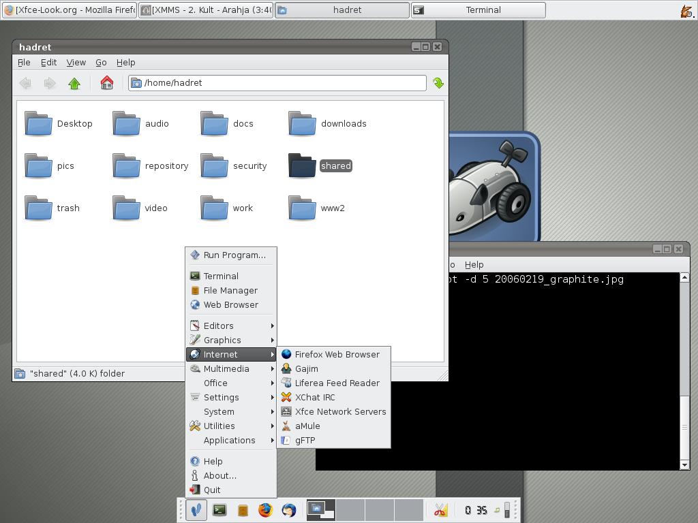Click the back arrow in hadret file manager
Image resolution: width=698 pixels, height=523 pixels.
(25, 82)
